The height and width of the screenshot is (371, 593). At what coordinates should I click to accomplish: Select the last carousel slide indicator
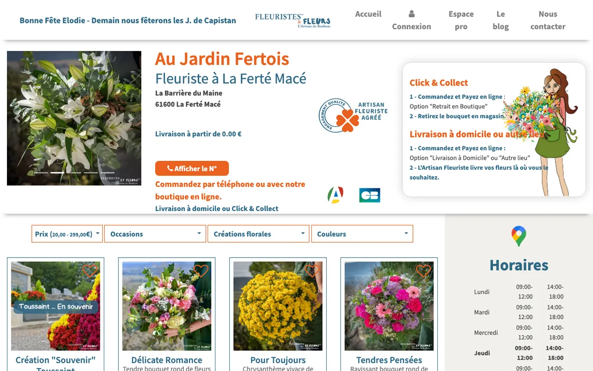click(x=108, y=173)
